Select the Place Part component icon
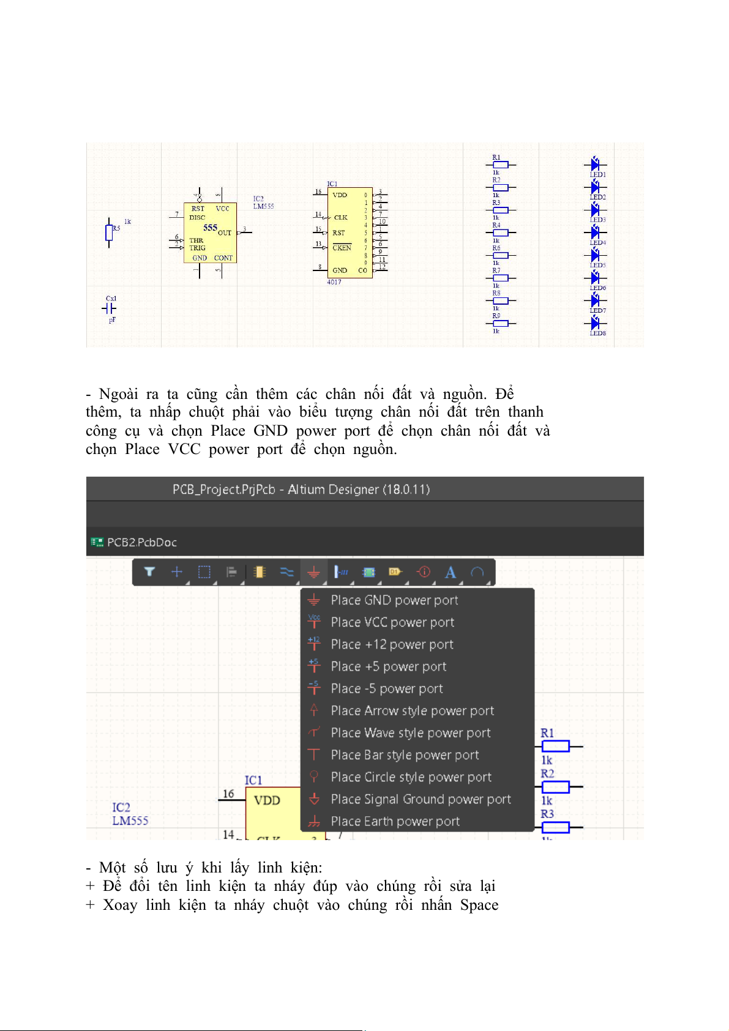Image resolution: width=729 pixels, height=1031 pixels. [x=260, y=572]
